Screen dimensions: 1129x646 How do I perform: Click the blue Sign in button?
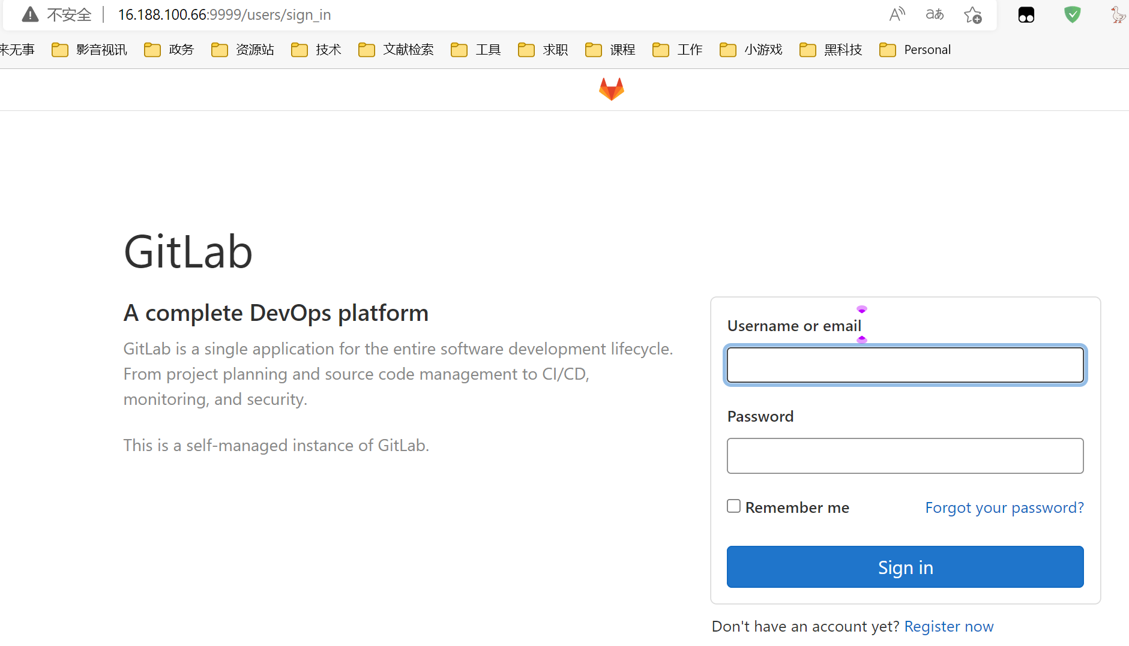(905, 567)
